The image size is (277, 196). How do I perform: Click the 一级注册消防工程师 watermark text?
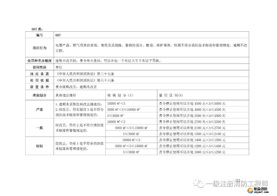tap(237, 184)
